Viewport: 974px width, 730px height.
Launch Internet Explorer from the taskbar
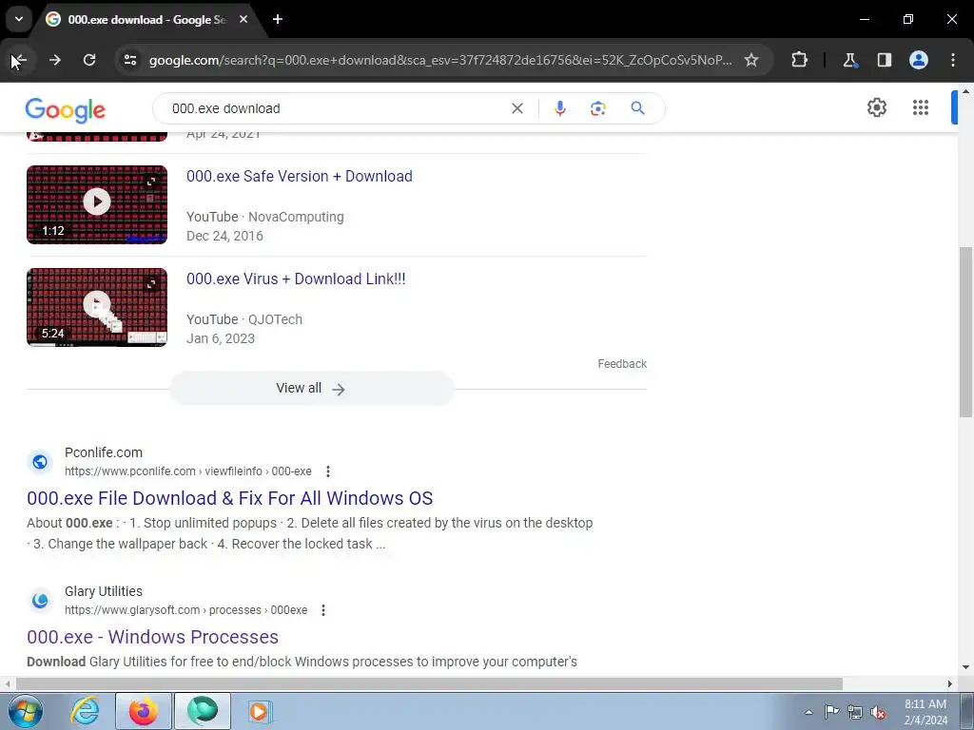tap(85, 711)
